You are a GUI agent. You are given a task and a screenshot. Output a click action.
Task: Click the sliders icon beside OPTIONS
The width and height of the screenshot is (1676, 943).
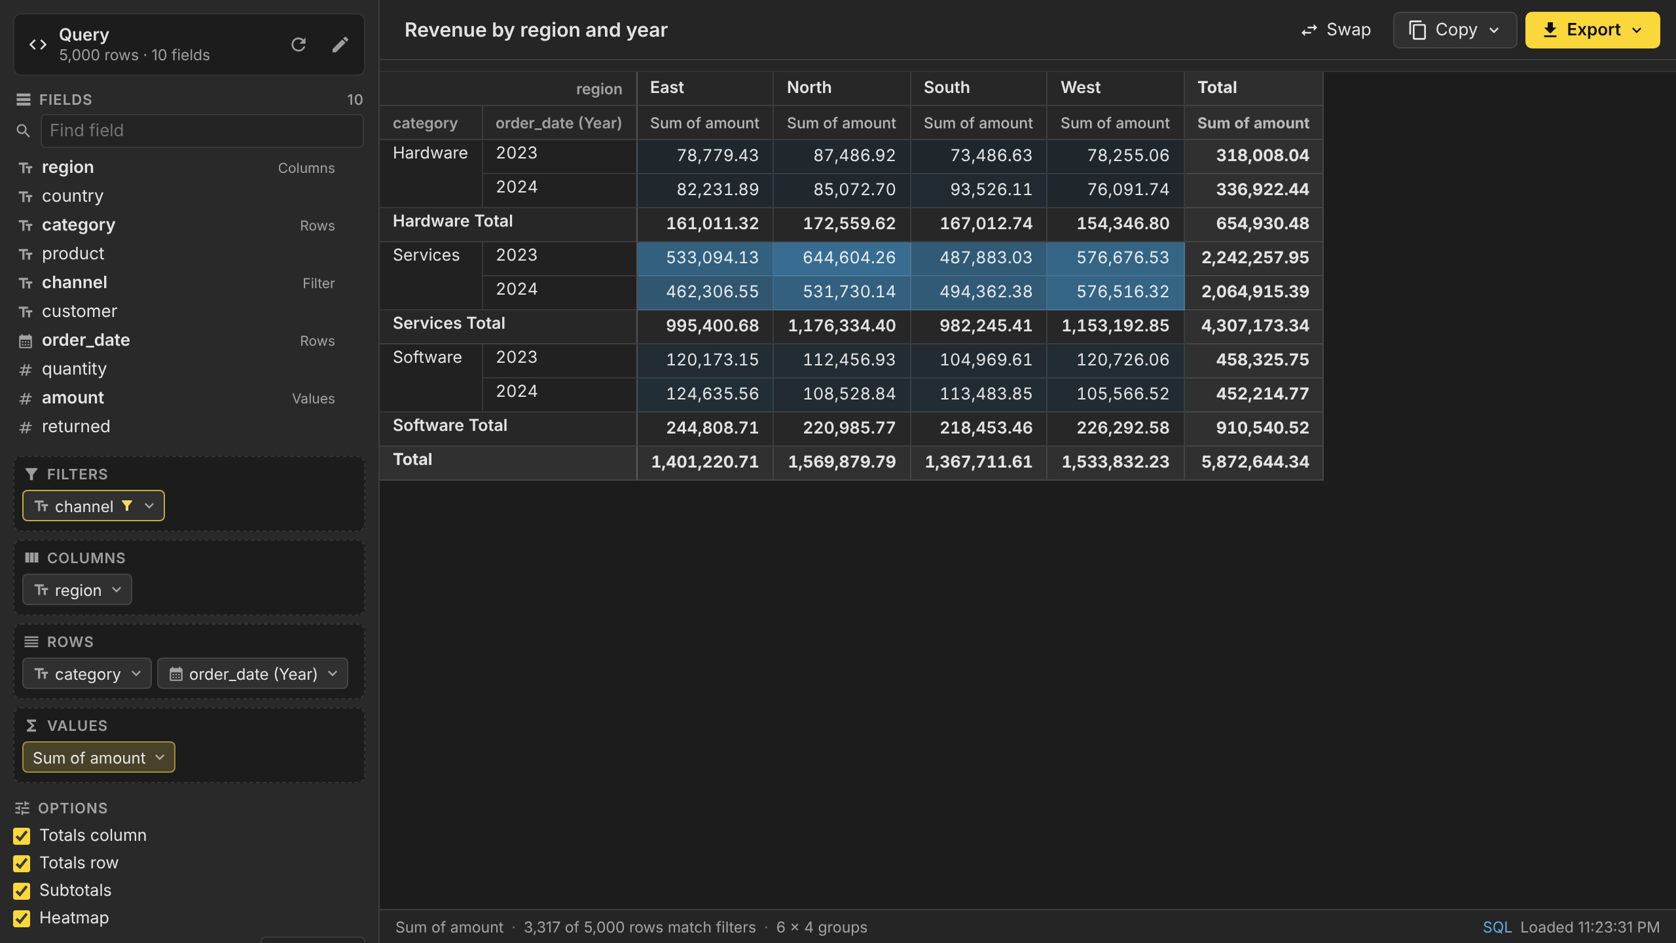[x=22, y=808]
